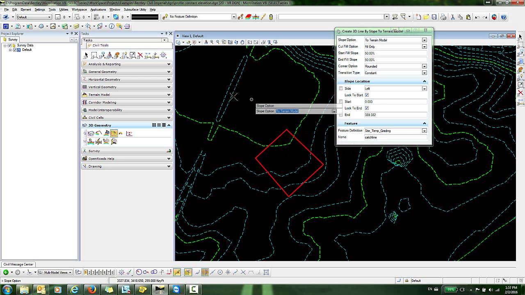The height and width of the screenshot is (295, 525).
Task: Click the Pan View hand icon
Action: coord(242,42)
